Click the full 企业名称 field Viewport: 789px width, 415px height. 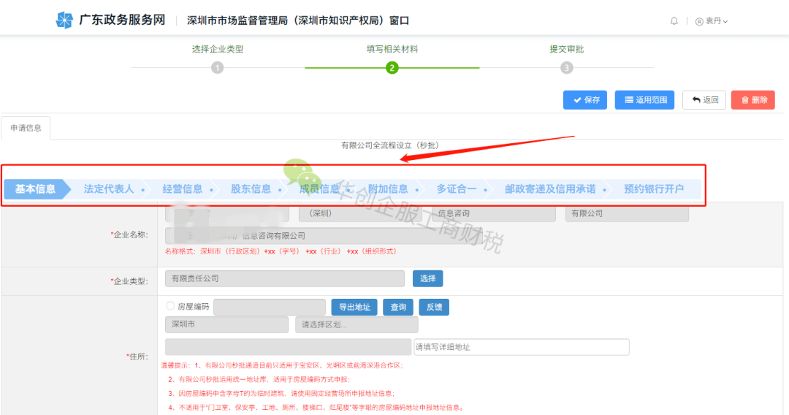click(324, 235)
